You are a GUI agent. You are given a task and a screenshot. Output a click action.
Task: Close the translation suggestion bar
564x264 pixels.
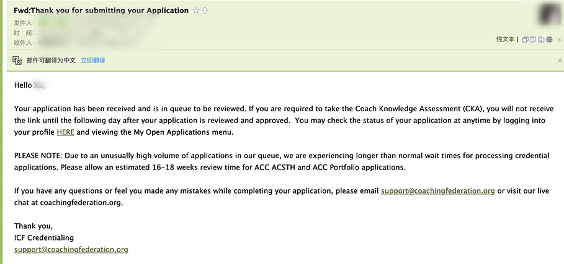click(x=559, y=61)
